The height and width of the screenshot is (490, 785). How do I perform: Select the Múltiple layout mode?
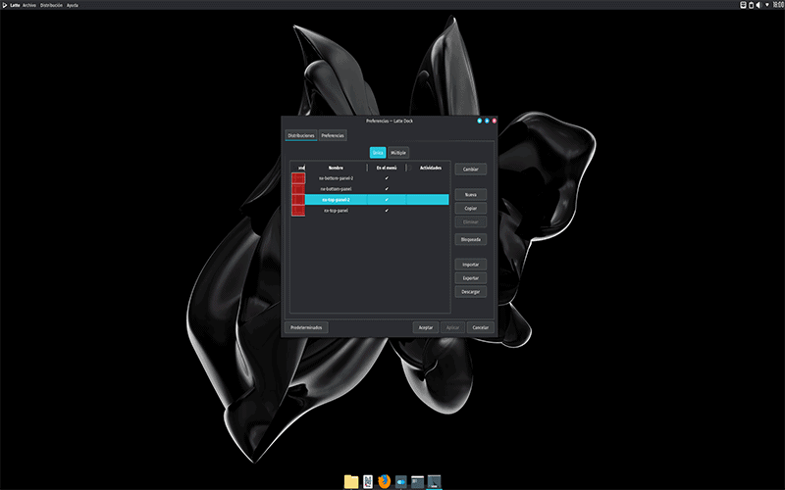[x=398, y=153]
